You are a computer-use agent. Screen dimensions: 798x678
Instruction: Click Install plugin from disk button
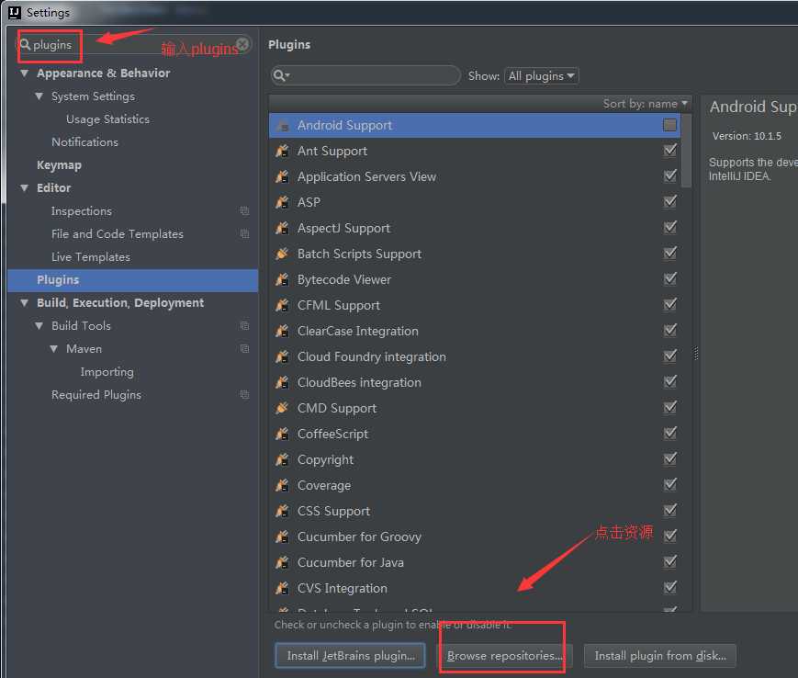click(x=660, y=656)
